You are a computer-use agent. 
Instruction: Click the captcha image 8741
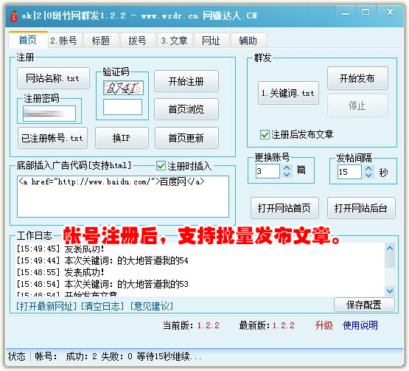pyautogui.click(x=123, y=88)
